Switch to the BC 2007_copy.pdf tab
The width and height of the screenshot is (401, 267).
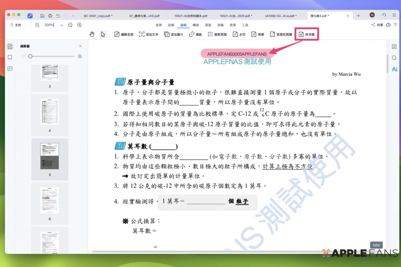point(98,16)
